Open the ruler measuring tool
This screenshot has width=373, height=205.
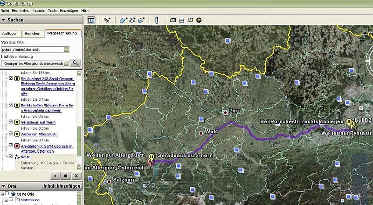156,20
